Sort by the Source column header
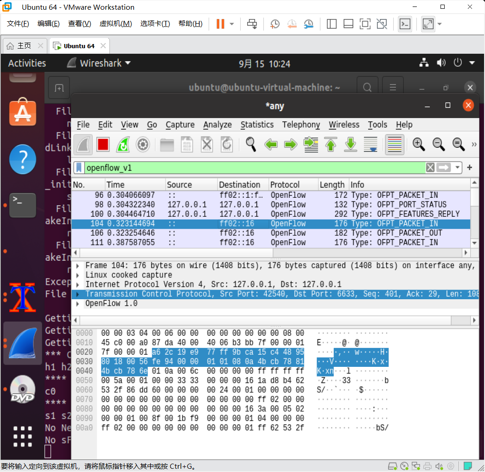The width and height of the screenshot is (485, 472). 191,185
